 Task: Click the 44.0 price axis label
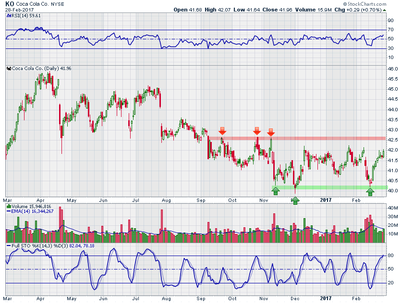pyautogui.click(x=392, y=109)
